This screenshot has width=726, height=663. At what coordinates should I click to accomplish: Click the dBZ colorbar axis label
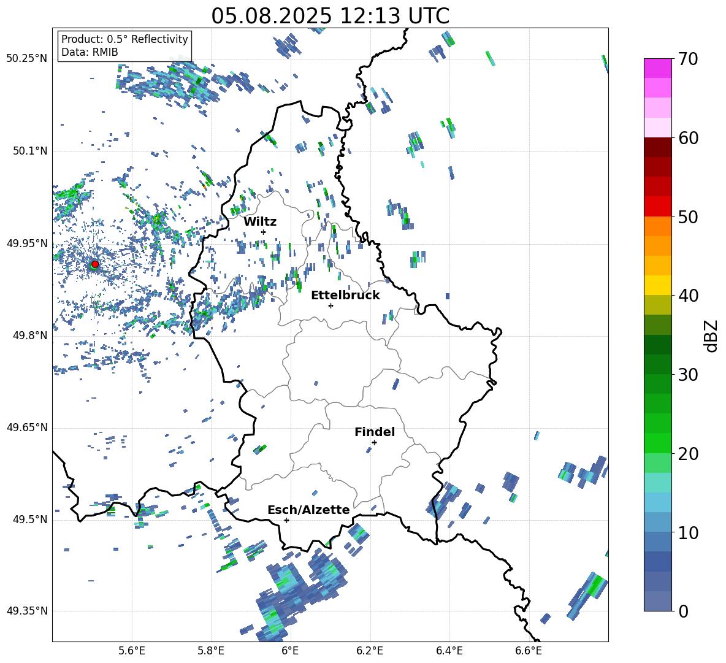(x=712, y=335)
